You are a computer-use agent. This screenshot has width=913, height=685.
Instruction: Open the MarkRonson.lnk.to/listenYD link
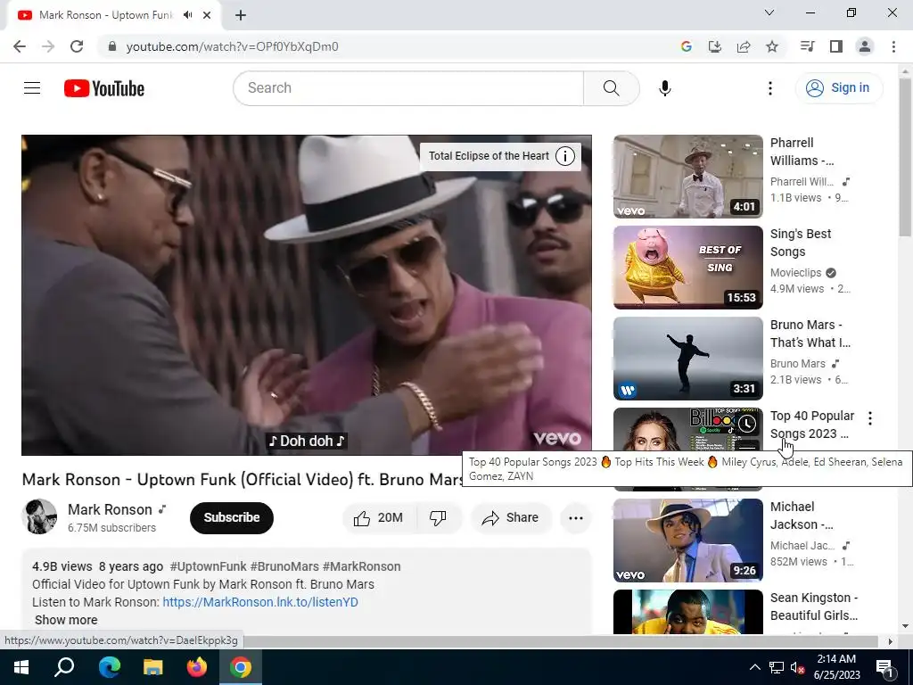[260, 602]
